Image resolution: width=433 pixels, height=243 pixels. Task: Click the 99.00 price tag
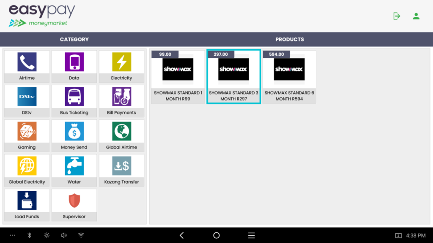click(165, 54)
